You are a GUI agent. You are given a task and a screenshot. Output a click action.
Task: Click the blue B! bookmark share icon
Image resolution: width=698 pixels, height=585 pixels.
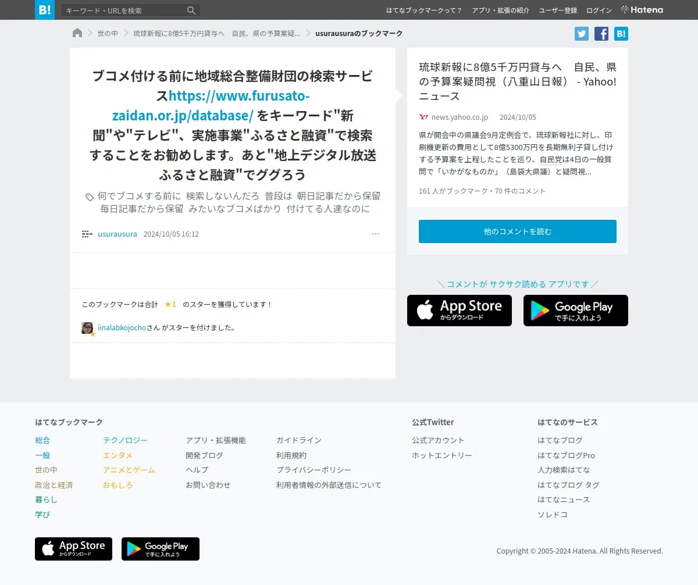coord(621,34)
